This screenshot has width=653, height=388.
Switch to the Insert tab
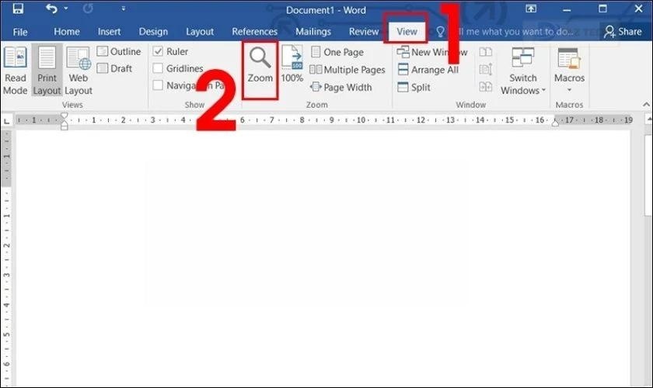point(109,32)
